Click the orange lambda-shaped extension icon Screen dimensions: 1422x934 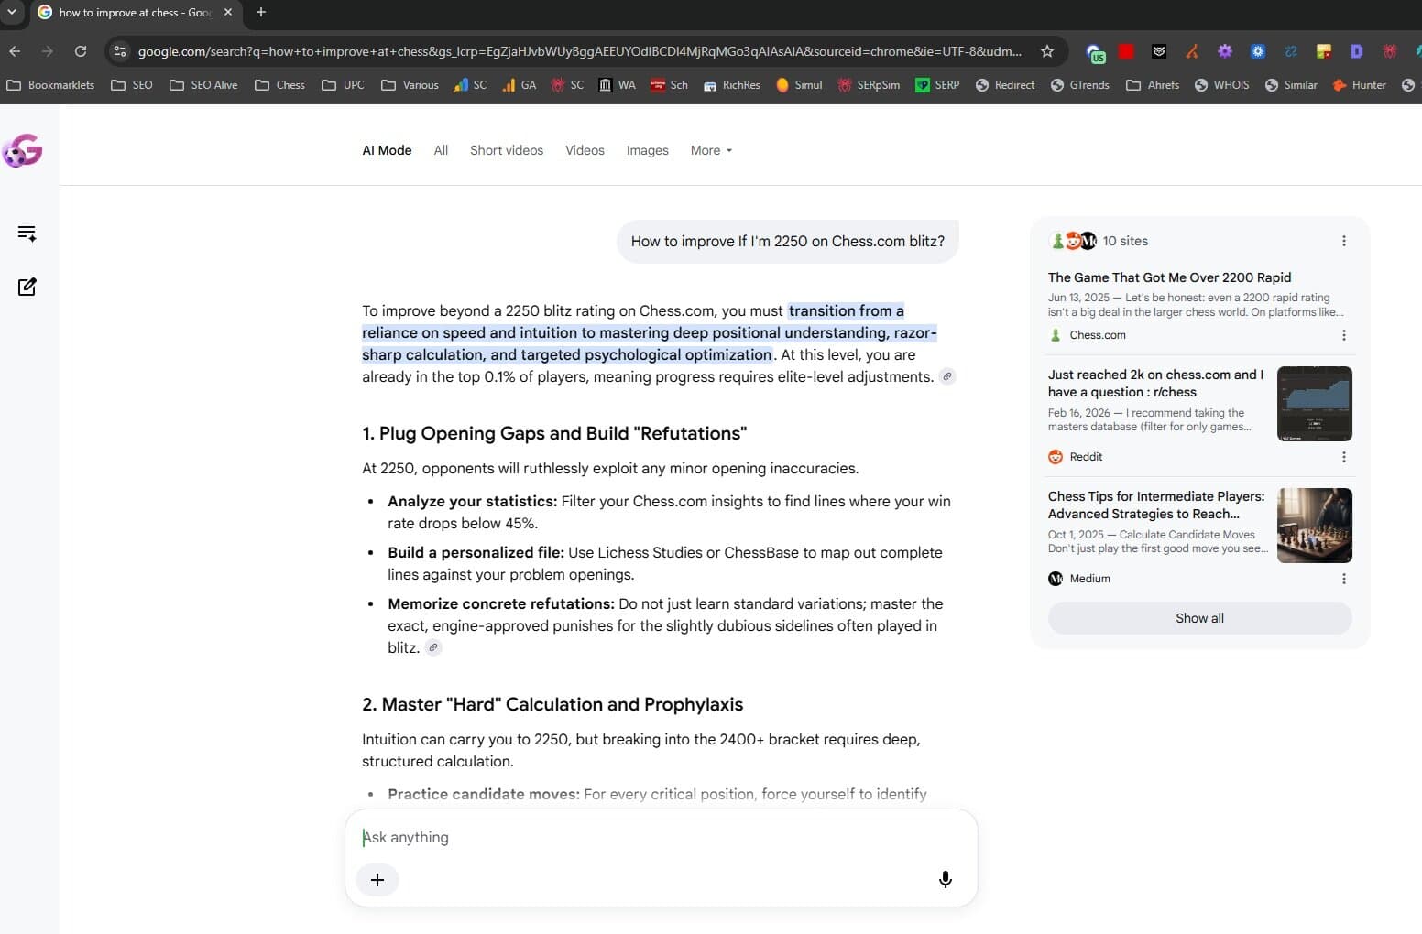[1192, 51]
